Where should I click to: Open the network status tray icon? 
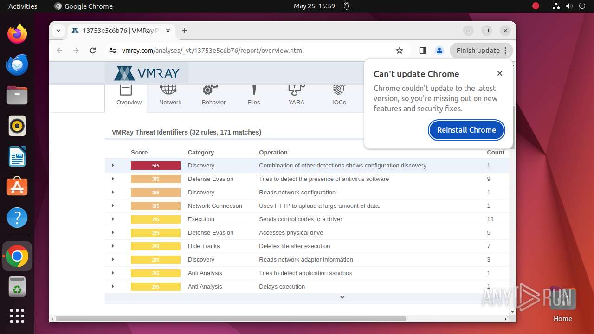pyautogui.click(x=556, y=6)
